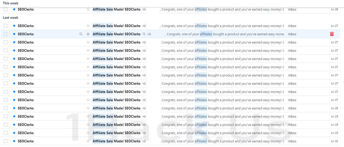Viewport: 344px width, 147px height.
Task: Check the box for the Jul 26 email
Action: pos(5,108)
